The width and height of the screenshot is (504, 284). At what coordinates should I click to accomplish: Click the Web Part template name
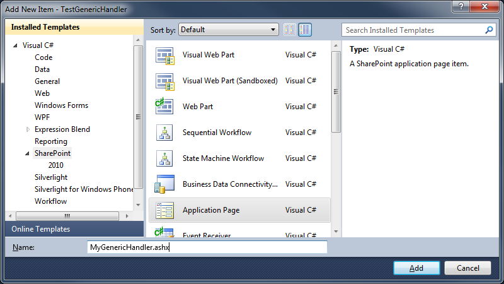tap(198, 106)
